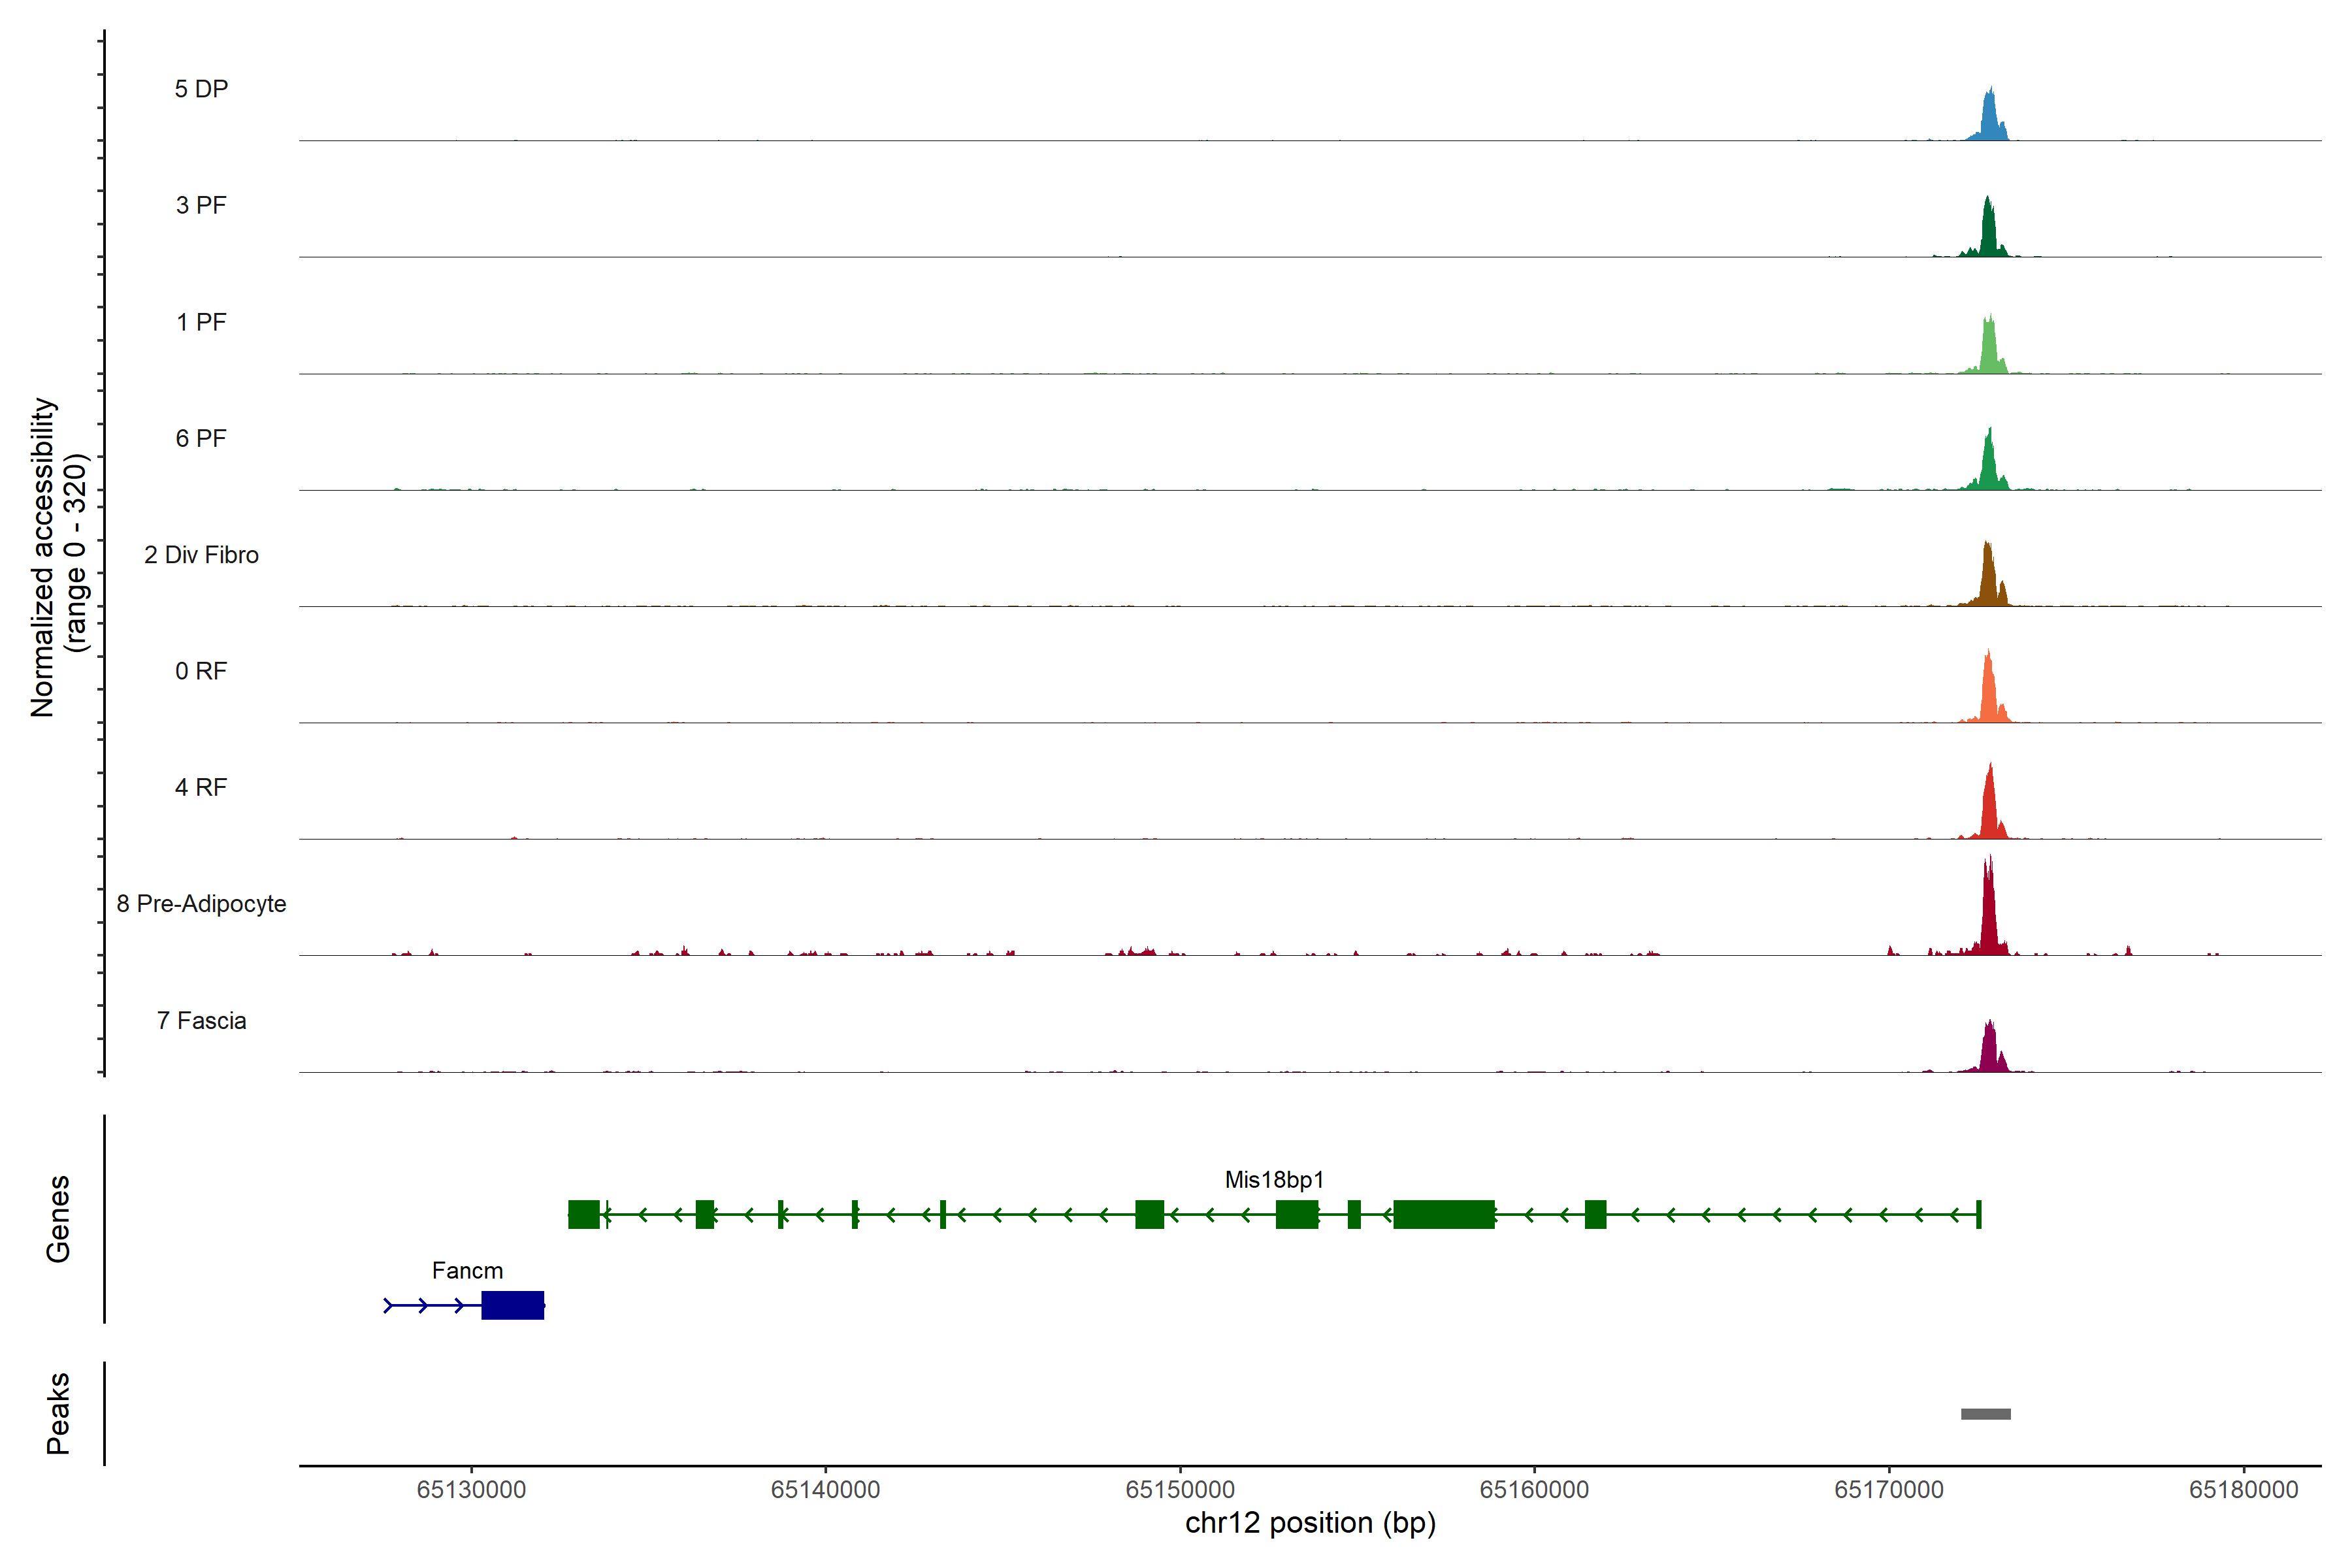Viewport: 2352px width, 1568px height.
Task: Click the orange 0 RF peak
Action: pyautogui.click(x=1989, y=695)
